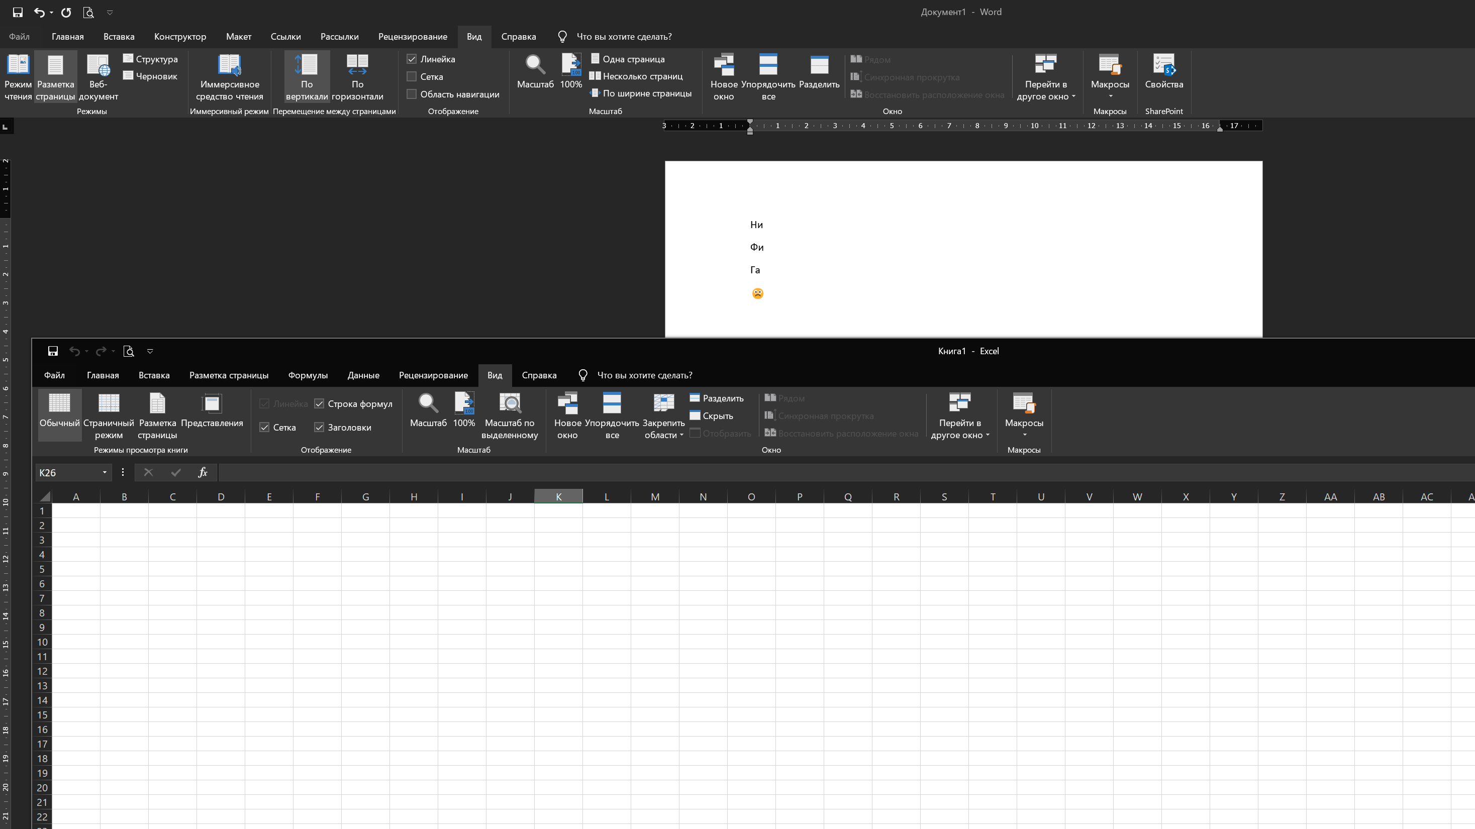This screenshot has width=1475, height=829.
Task: Open the SharePoint Properties icon in Word
Action: [x=1163, y=65]
